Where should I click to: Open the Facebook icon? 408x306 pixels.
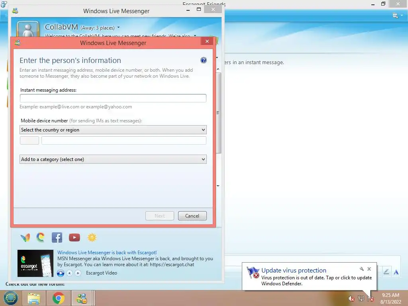click(57, 237)
